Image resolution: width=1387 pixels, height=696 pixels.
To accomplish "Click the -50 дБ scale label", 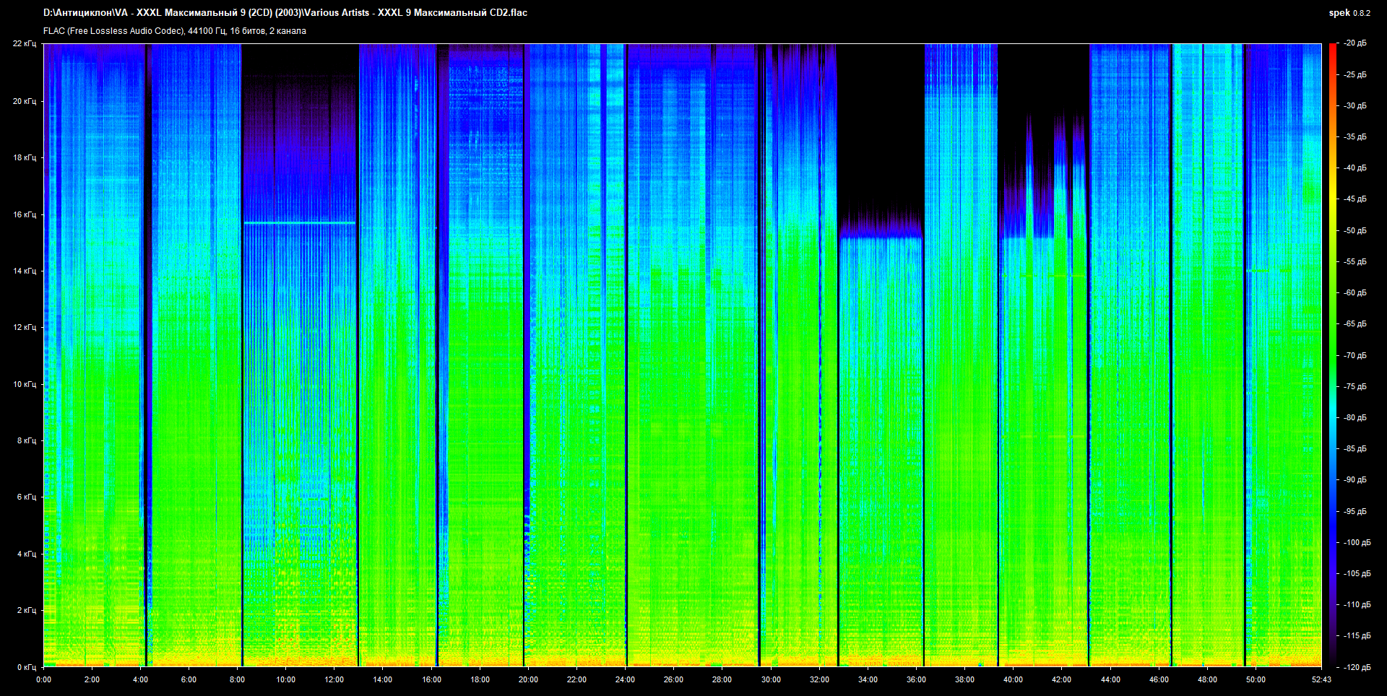I will (1355, 230).
